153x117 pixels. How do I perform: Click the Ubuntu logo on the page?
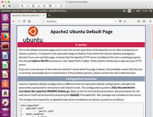pos(33,34)
